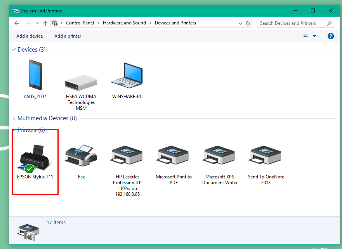The image size is (342, 249).
Task: Click the Devices and Printers breadcrumb
Action: pyautogui.click(x=175, y=23)
